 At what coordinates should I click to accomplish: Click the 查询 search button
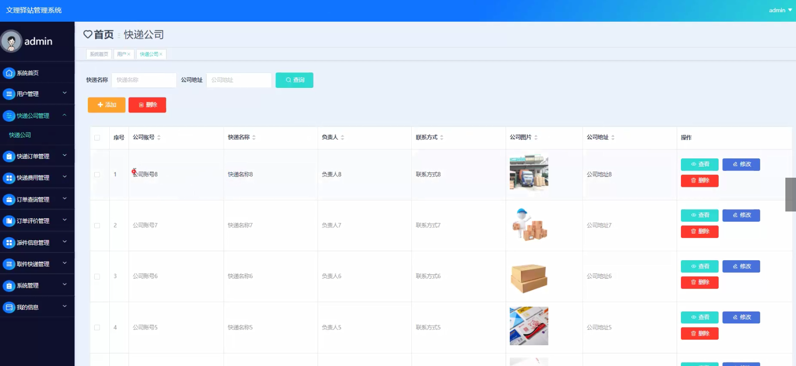click(294, 80)
